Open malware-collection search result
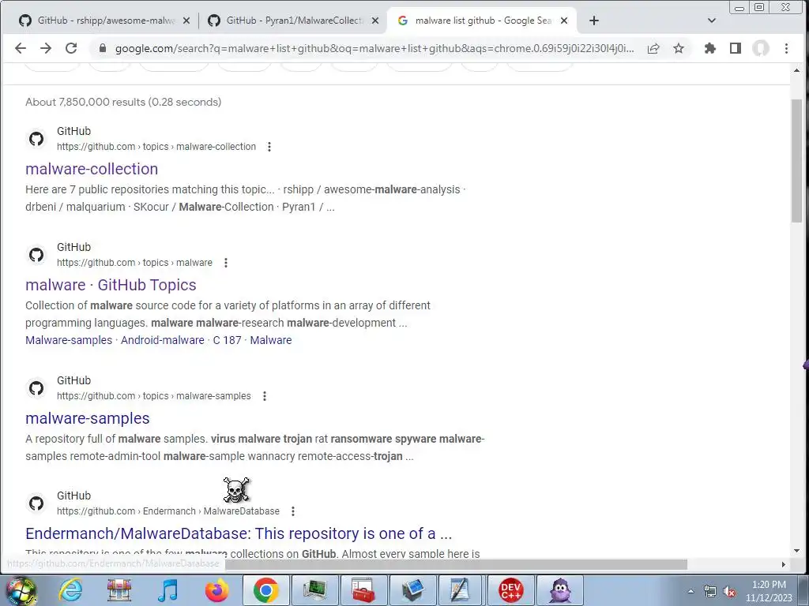The height and width of the screenshot is (606, 809). point(92,169)
